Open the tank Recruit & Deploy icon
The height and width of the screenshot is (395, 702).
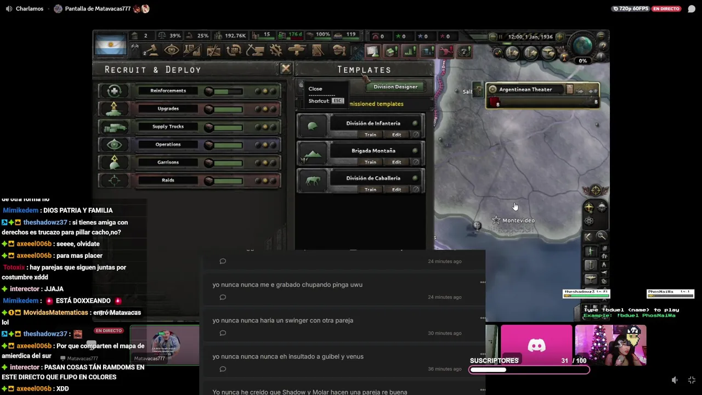(x=297, y=50)
